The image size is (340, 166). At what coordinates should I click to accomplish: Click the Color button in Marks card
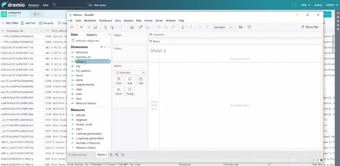(x=119, y=80)
